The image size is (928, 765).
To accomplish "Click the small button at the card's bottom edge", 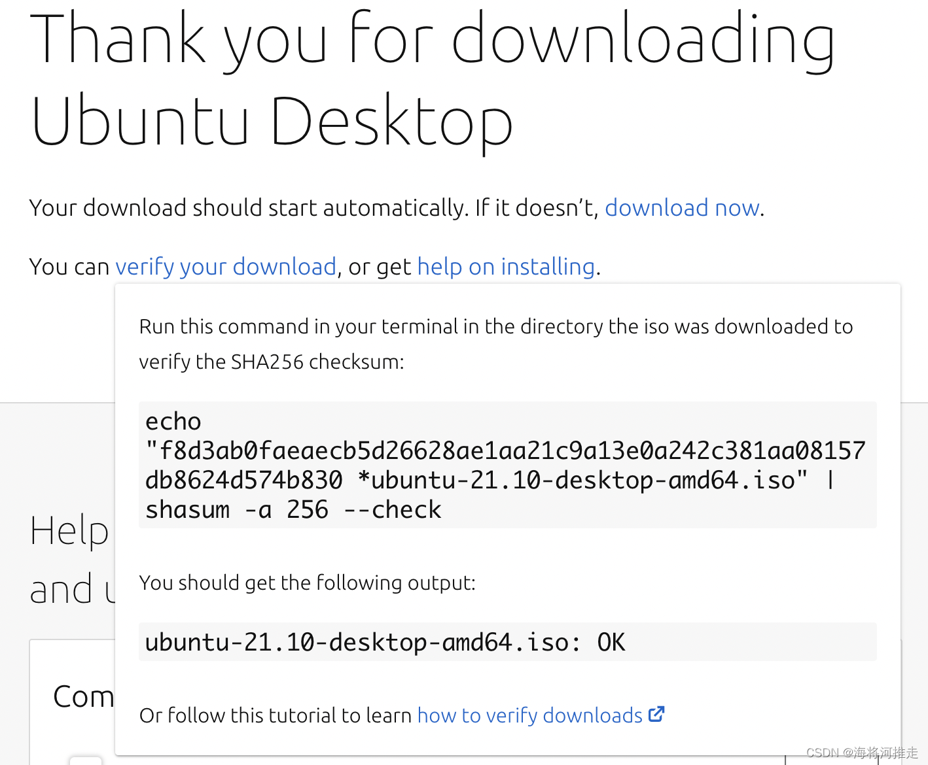I will 86,760.
